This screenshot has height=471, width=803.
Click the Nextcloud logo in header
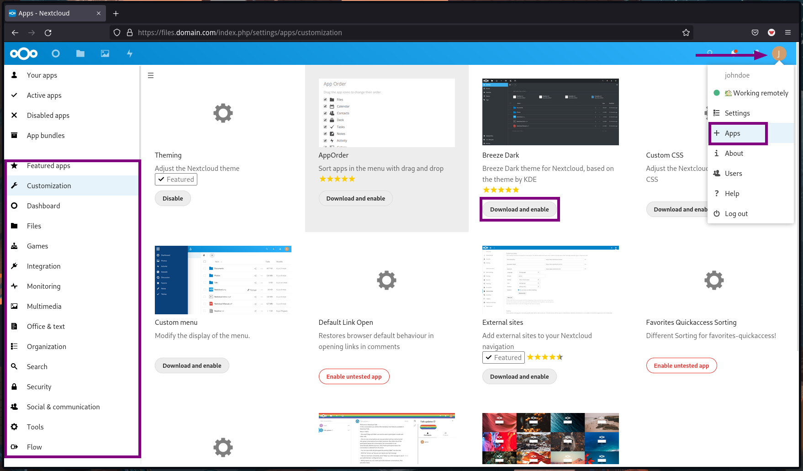[24, 54]
